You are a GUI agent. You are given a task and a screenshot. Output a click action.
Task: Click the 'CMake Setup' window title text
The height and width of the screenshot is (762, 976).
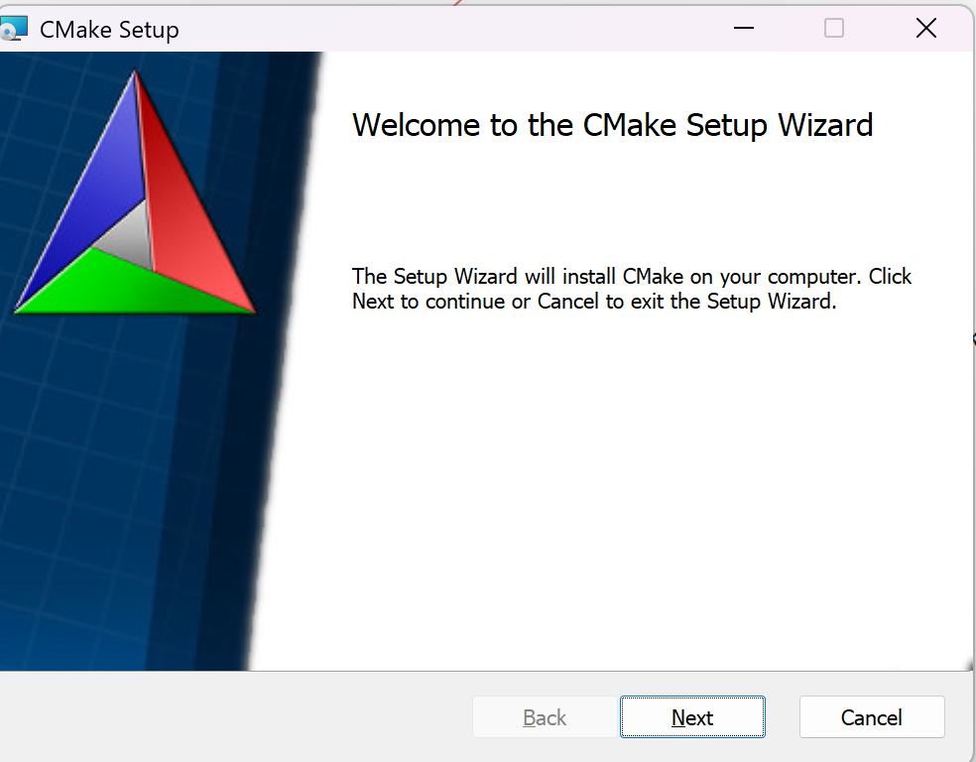click(109, 30)
